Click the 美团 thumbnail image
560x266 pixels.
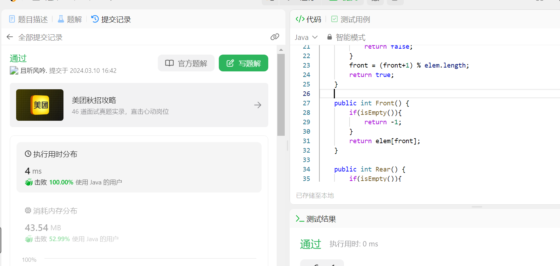(40, 105)
